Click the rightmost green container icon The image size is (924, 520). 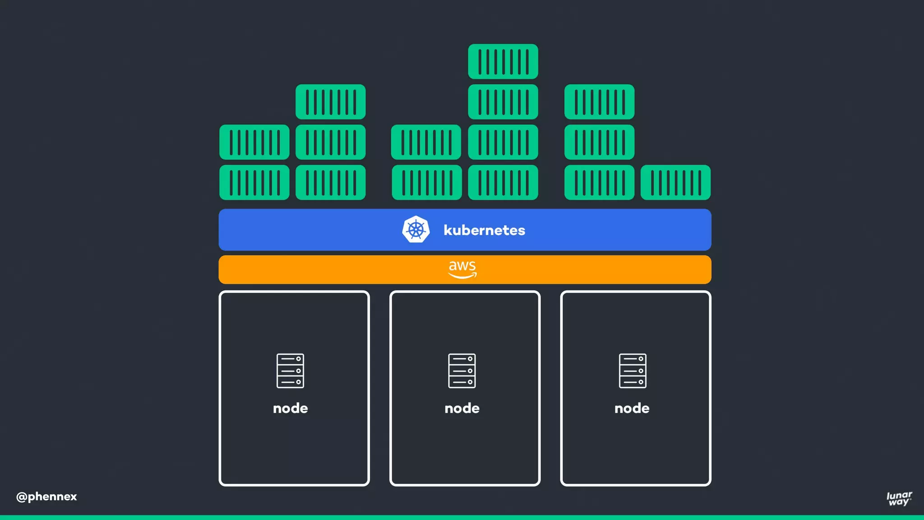(675, 182)
